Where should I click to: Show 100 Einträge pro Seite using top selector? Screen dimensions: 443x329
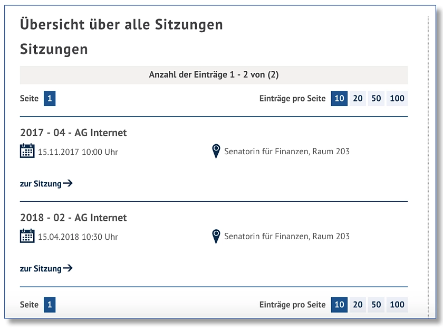tap(397, 98)
